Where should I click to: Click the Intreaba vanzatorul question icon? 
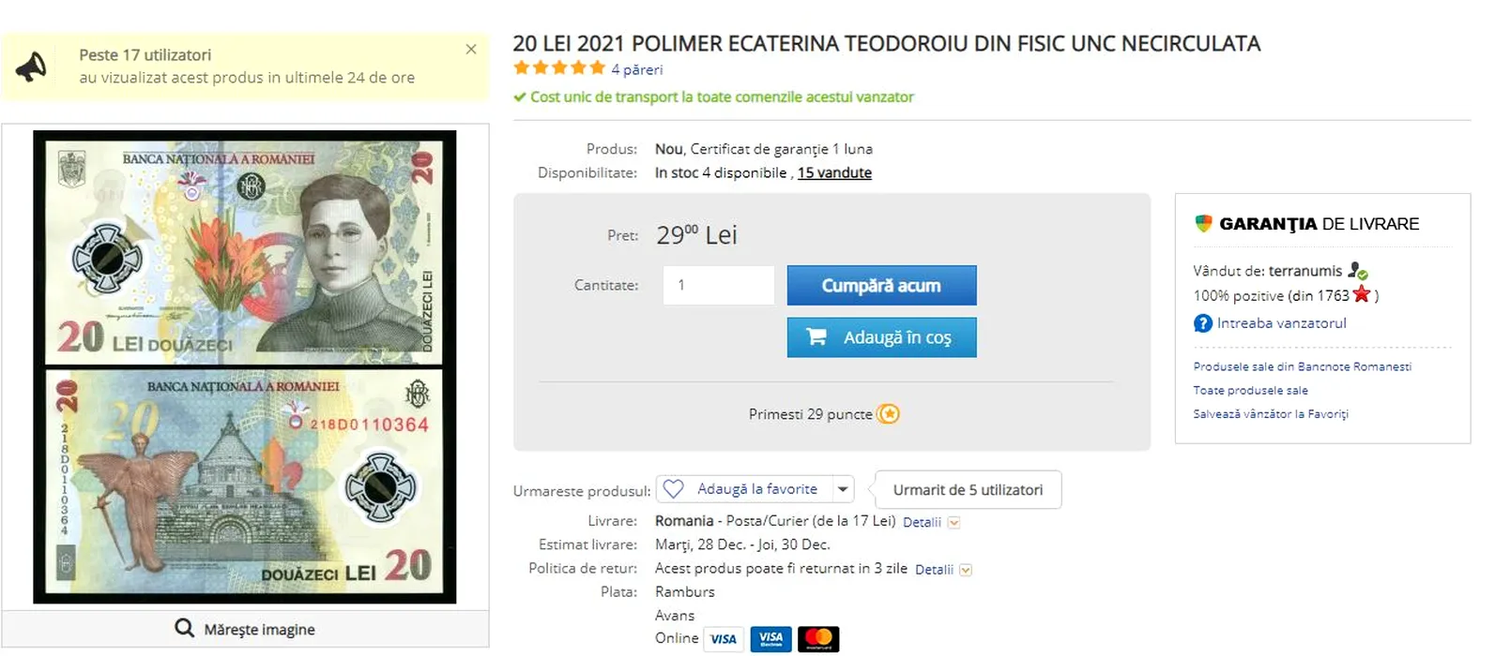(x=1203, y=323)
